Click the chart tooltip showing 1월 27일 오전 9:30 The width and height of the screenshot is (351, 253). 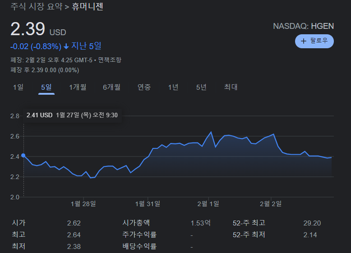coord(72,115)
